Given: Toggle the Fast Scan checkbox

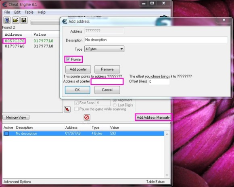Looking at the screenshot, I should click(x=76, y=103).
